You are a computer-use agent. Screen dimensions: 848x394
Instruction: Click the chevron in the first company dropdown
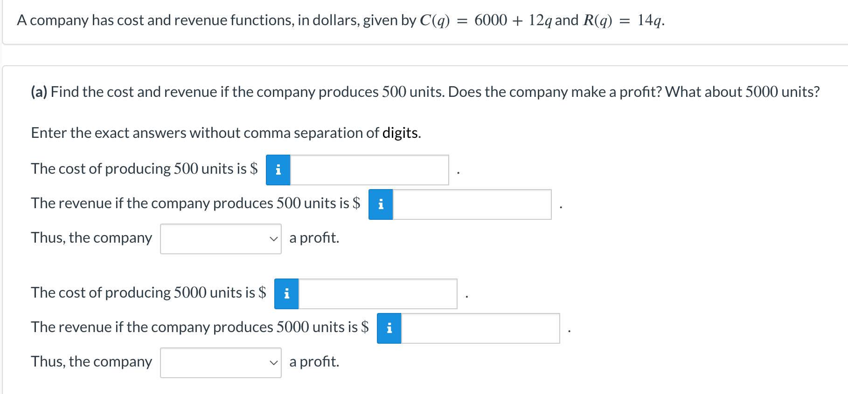click(x=274, y=239)
